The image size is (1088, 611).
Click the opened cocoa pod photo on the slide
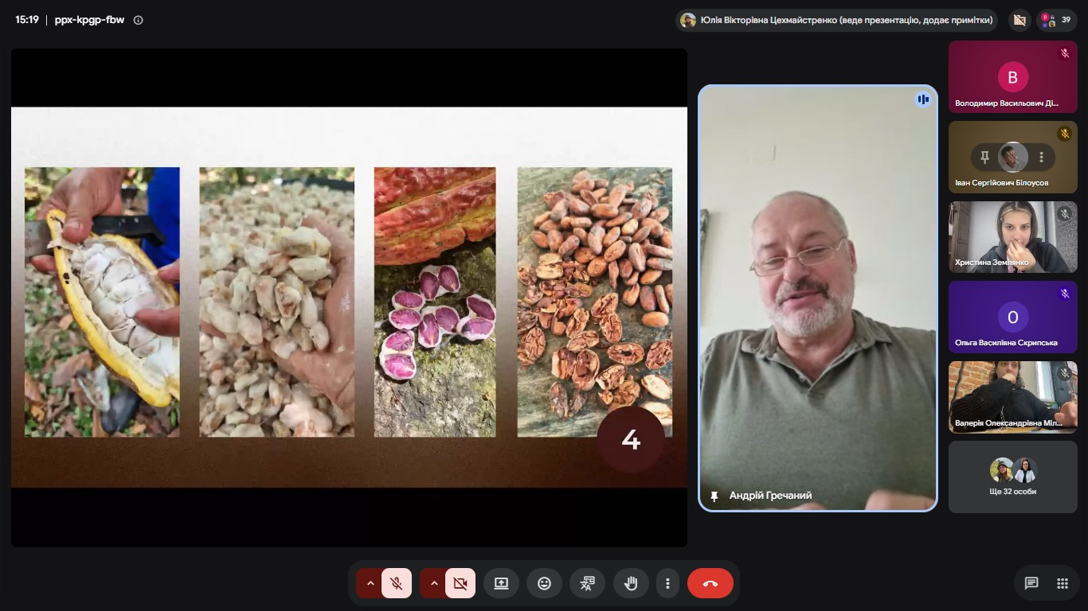(102, 302)
